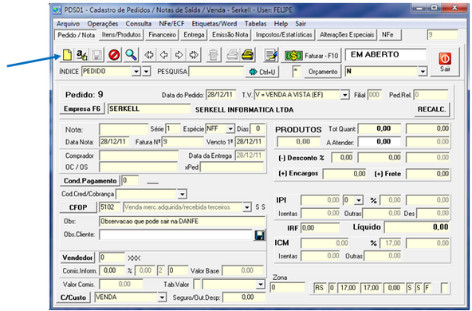
Task: Go to last record with double-right arrow
Action: [x=194, y=55]
